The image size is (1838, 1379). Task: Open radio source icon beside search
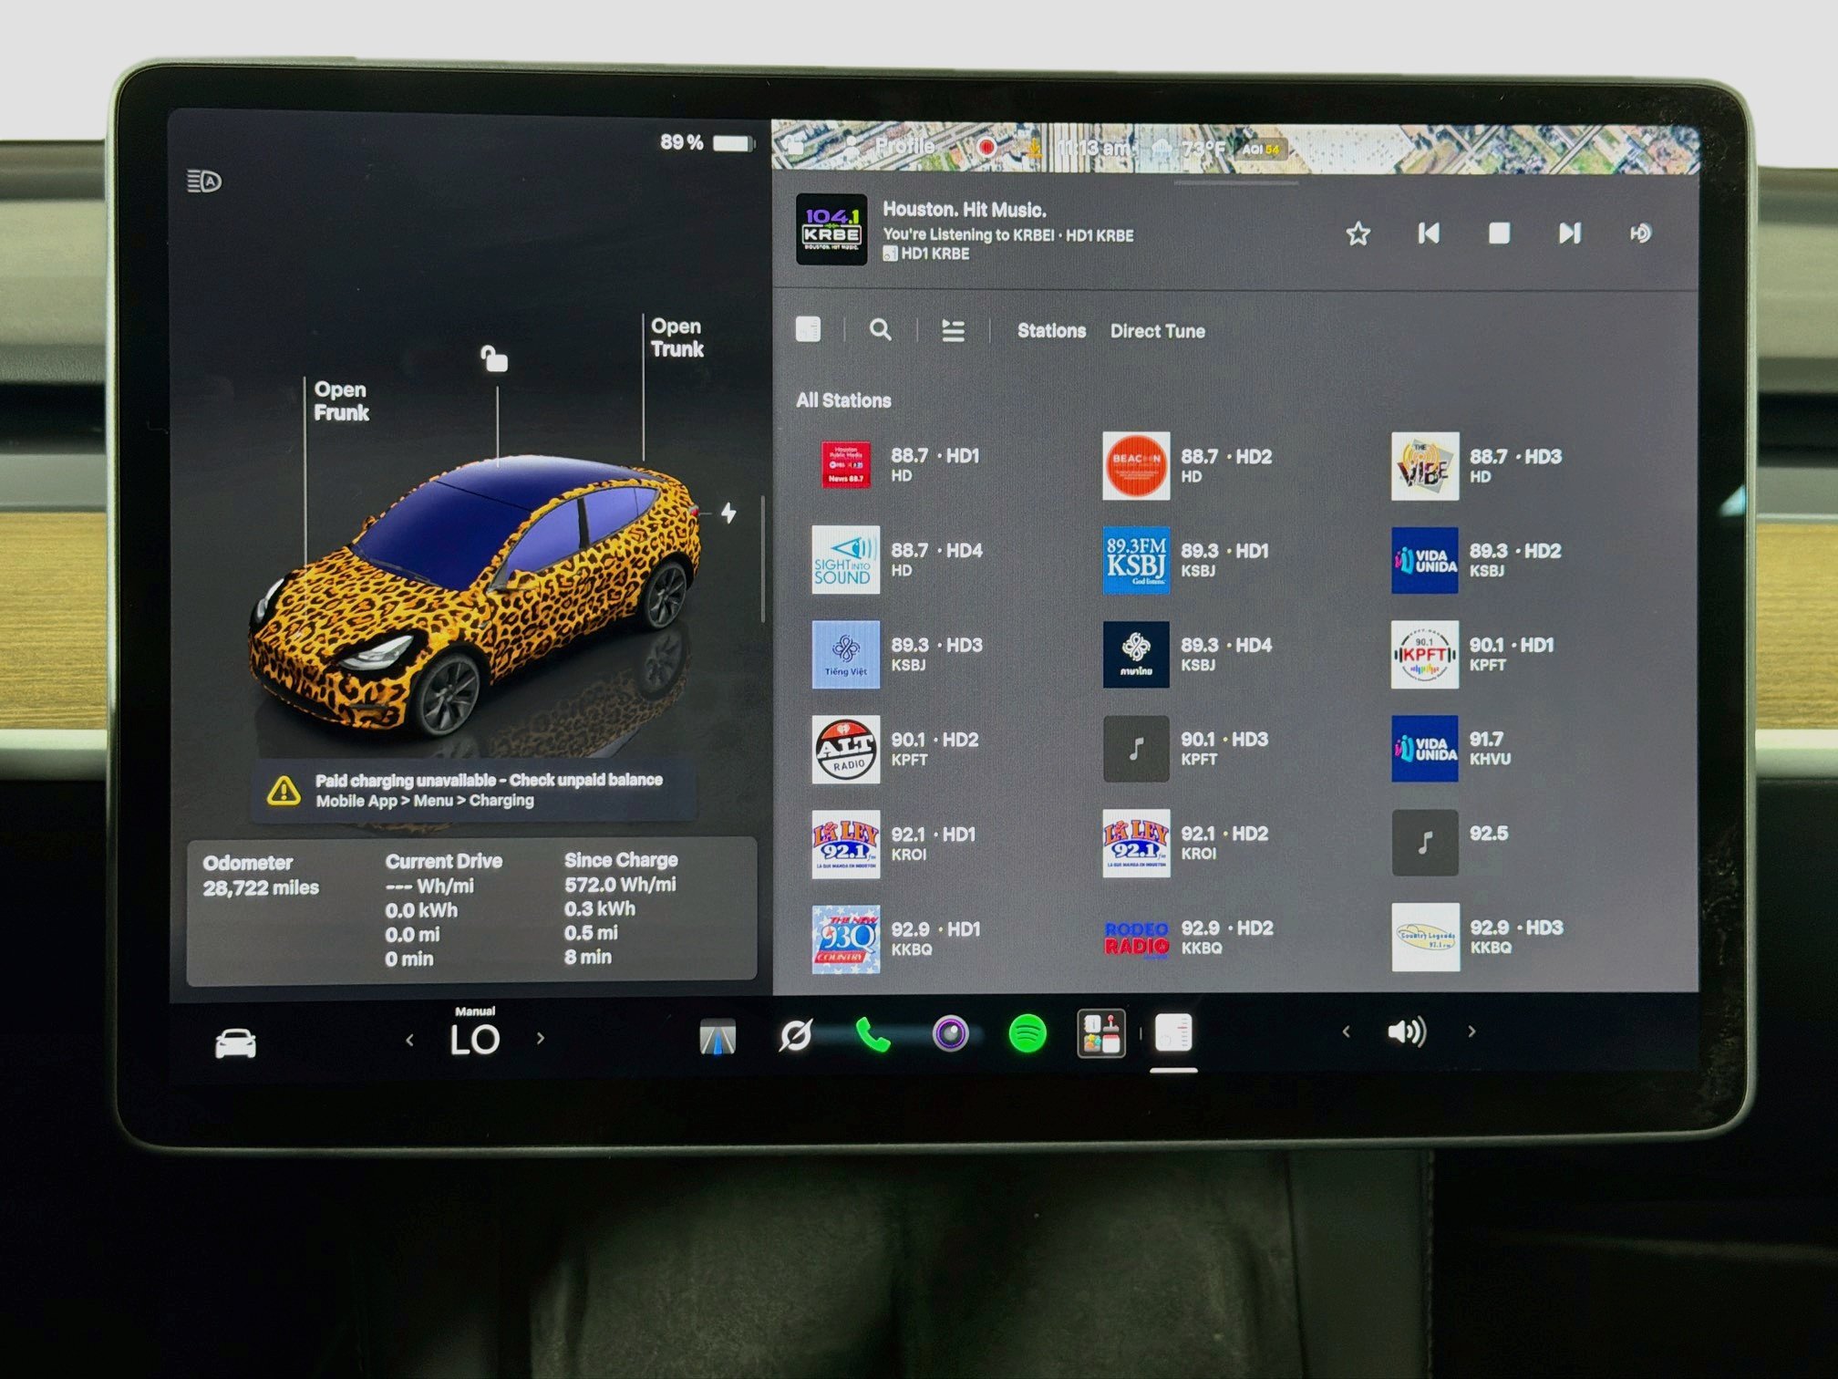coord(808,329)
